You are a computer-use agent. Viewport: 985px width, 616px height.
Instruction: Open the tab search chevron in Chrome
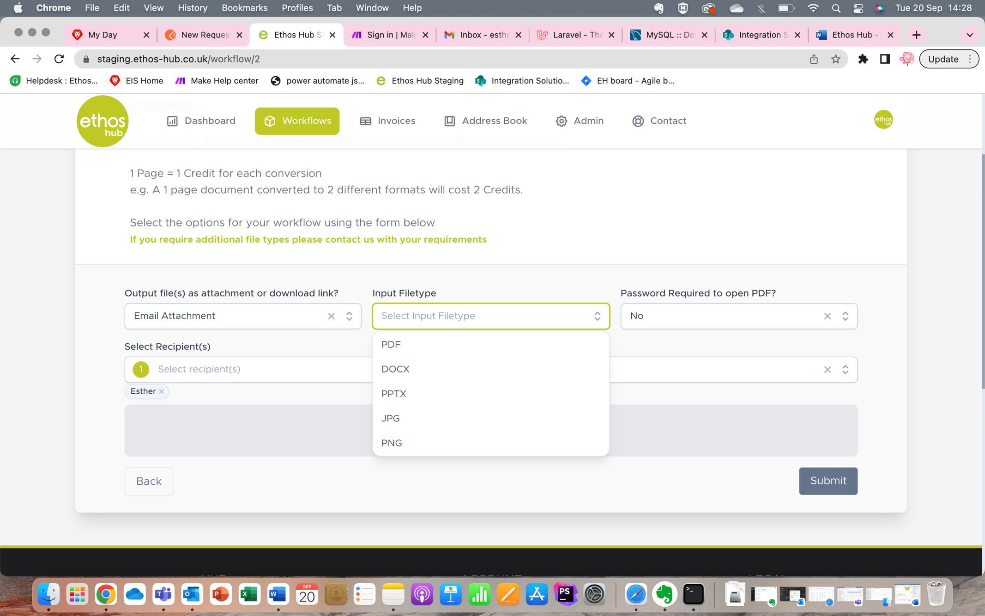pyautogui.click(x=969, y=35)
